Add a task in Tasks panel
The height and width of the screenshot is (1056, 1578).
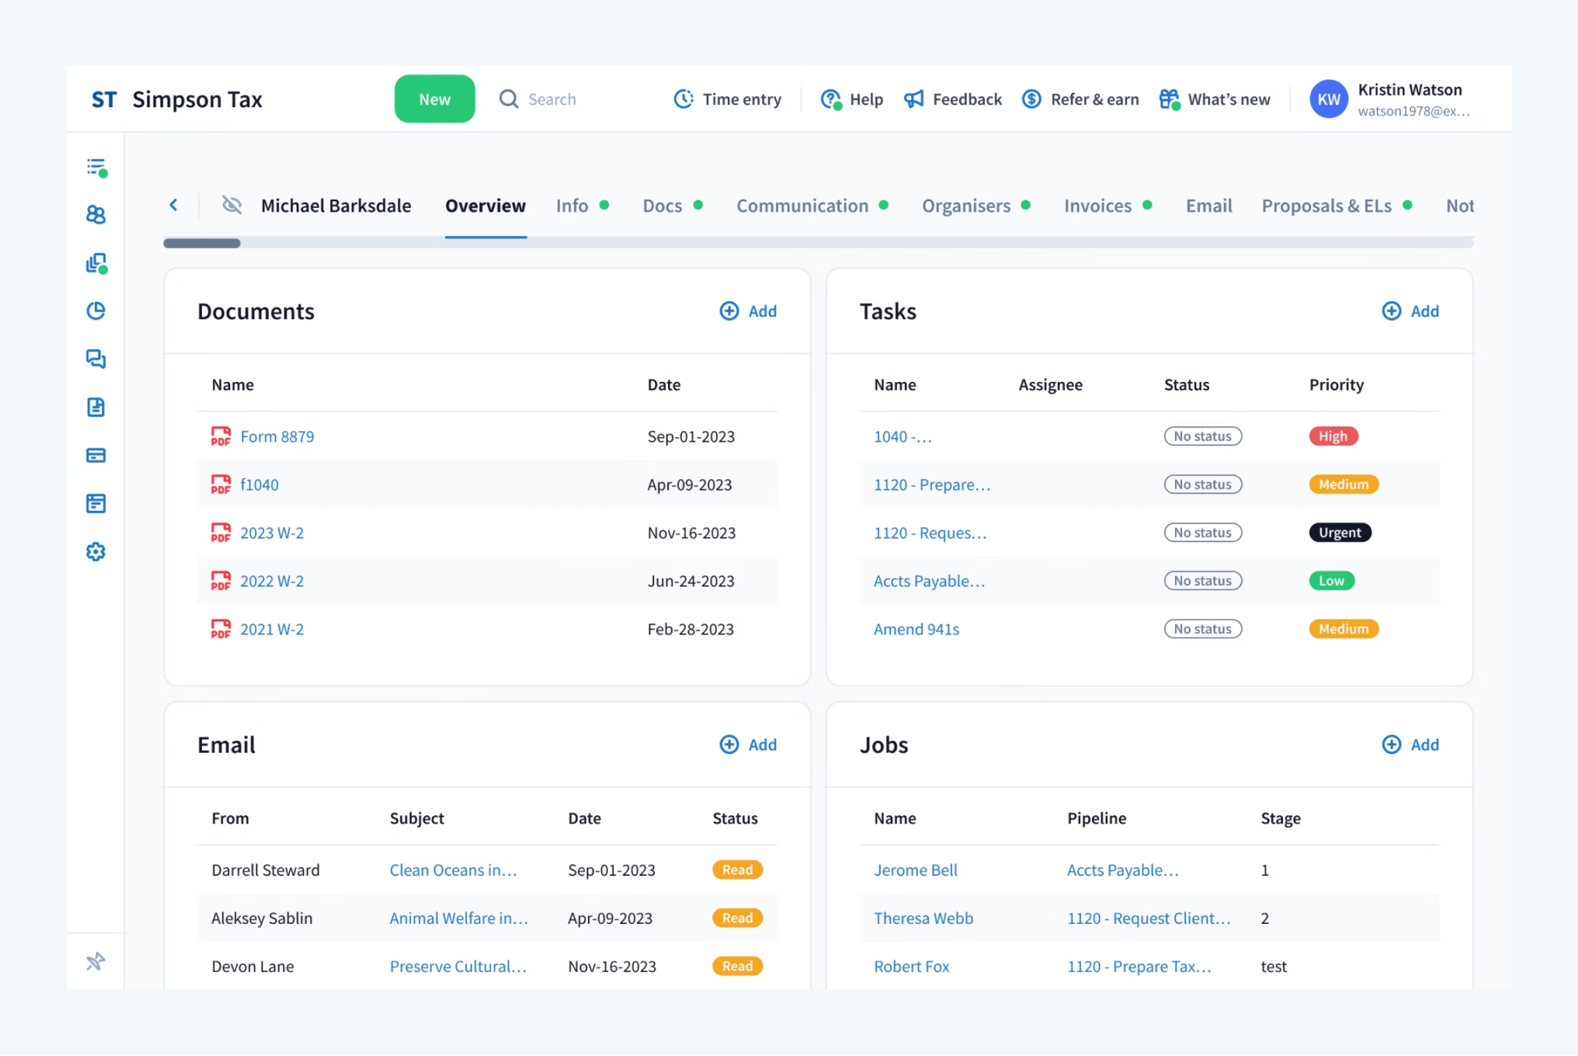tap(1410, 311)
